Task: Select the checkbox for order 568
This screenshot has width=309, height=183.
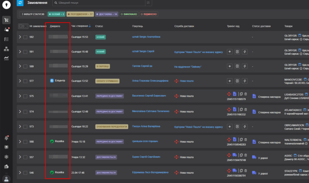Action: pos(25,142)
